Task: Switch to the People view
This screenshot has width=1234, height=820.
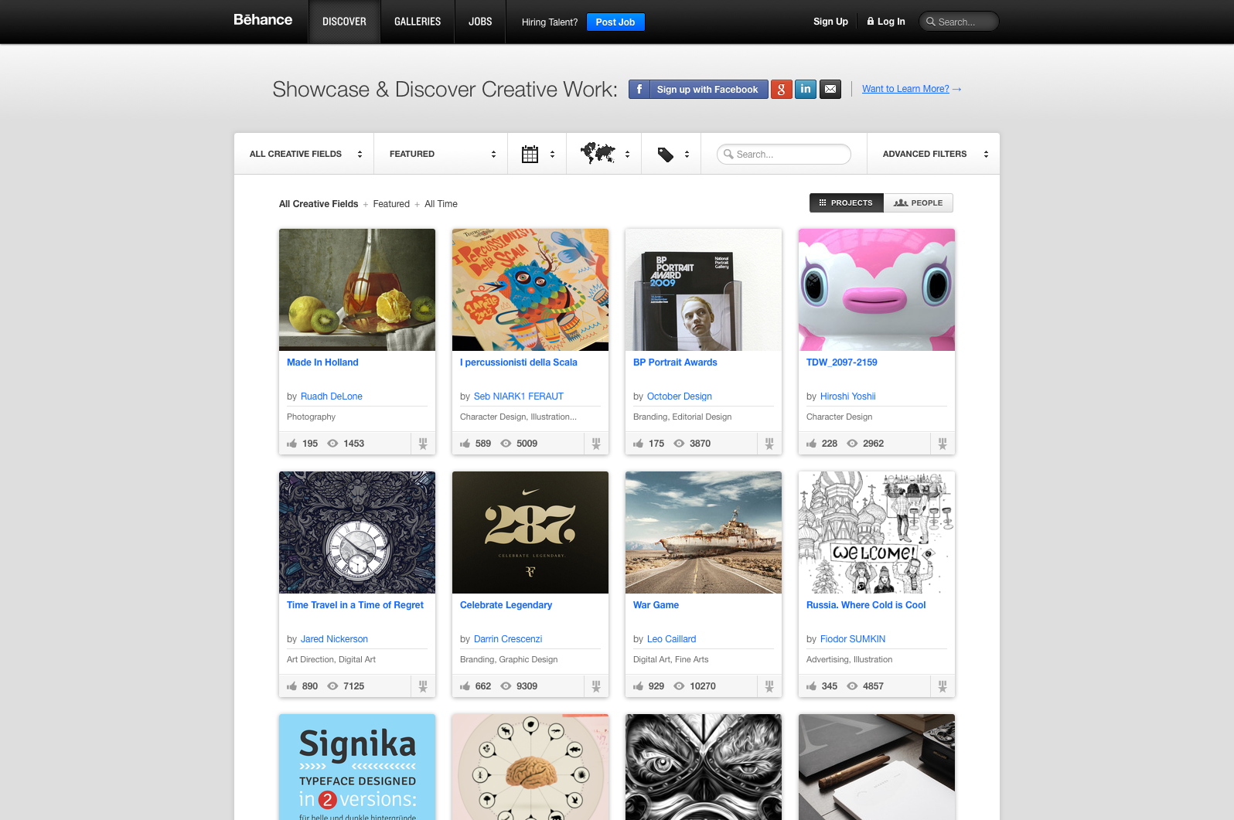Action: (919, 202)
